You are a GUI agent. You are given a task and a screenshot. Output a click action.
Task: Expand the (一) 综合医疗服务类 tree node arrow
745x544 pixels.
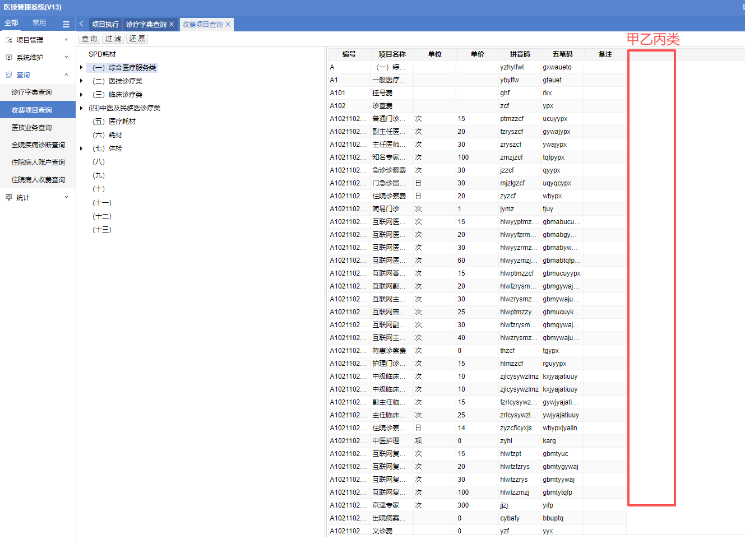[81, 68]
